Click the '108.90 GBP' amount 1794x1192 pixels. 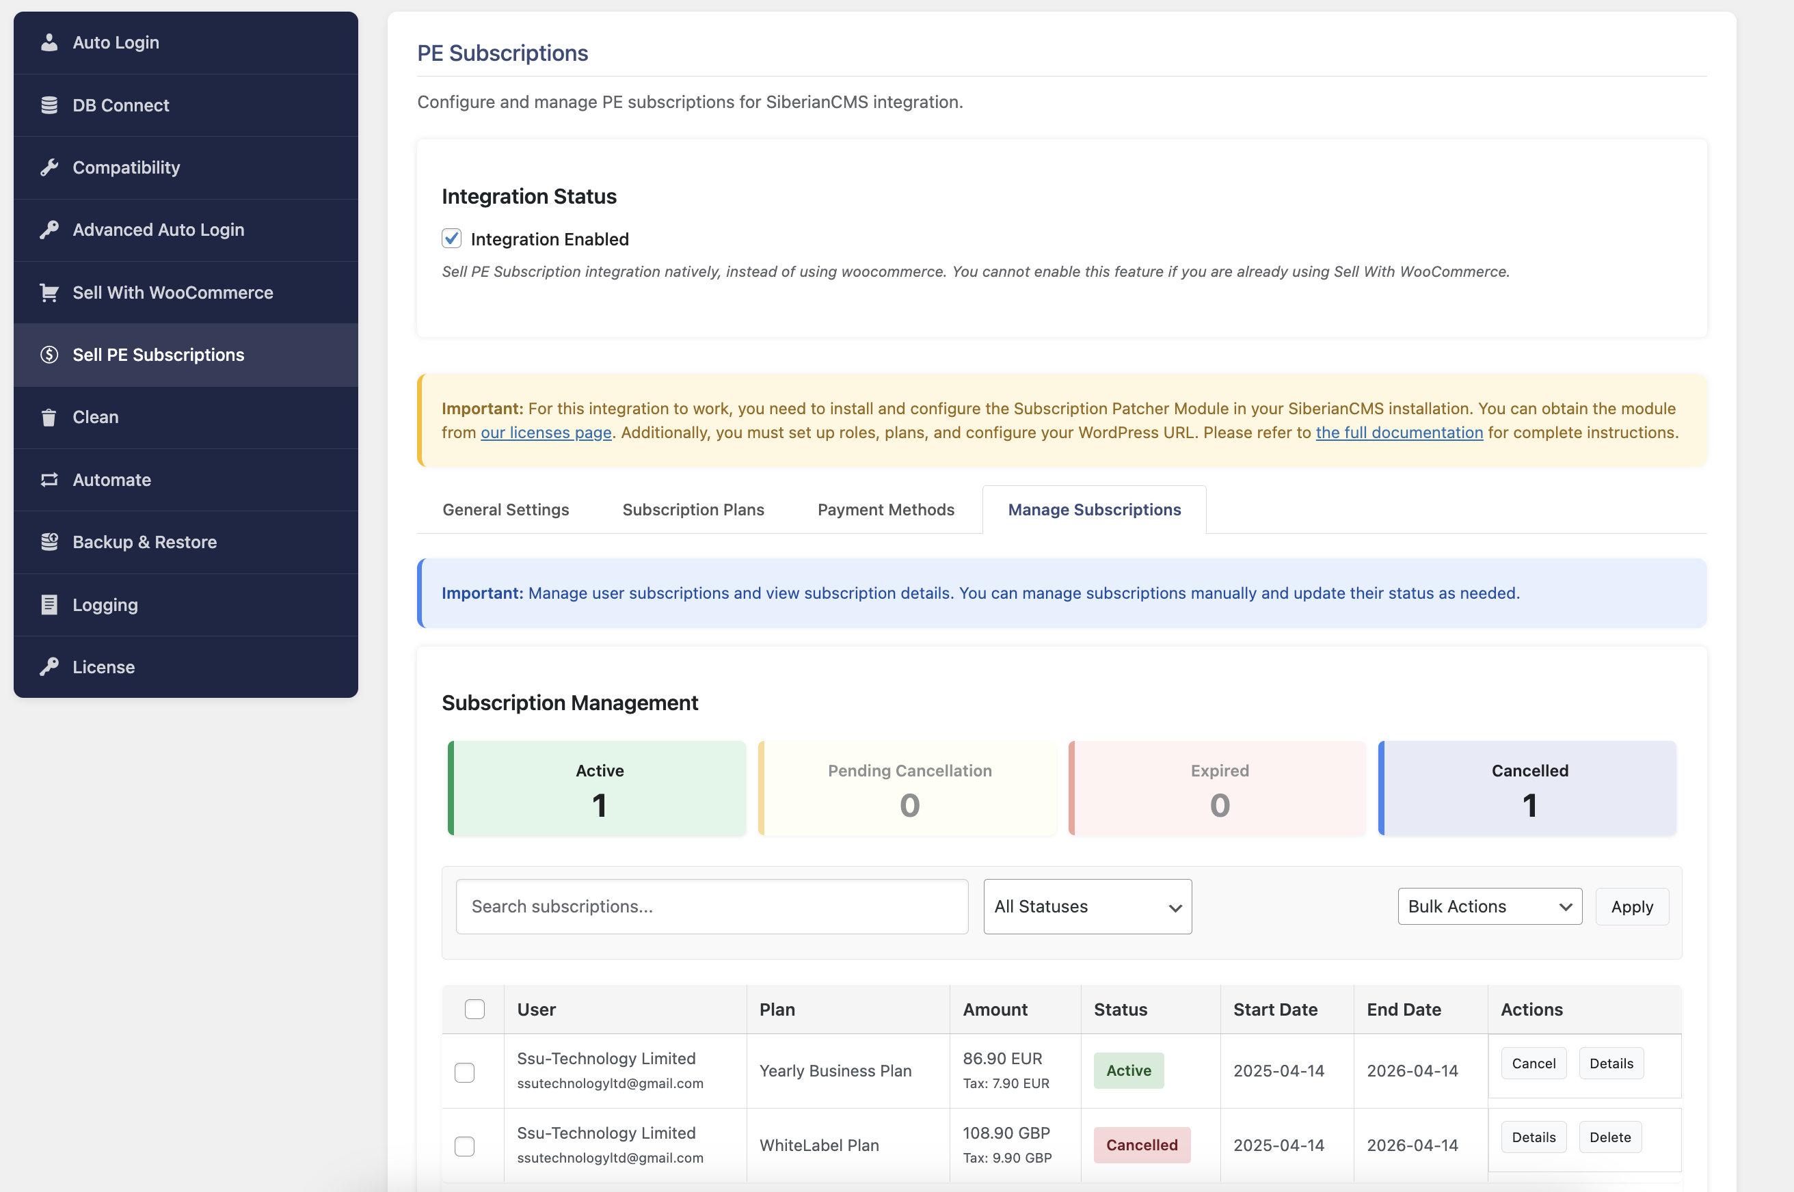click(1006, 1133)
